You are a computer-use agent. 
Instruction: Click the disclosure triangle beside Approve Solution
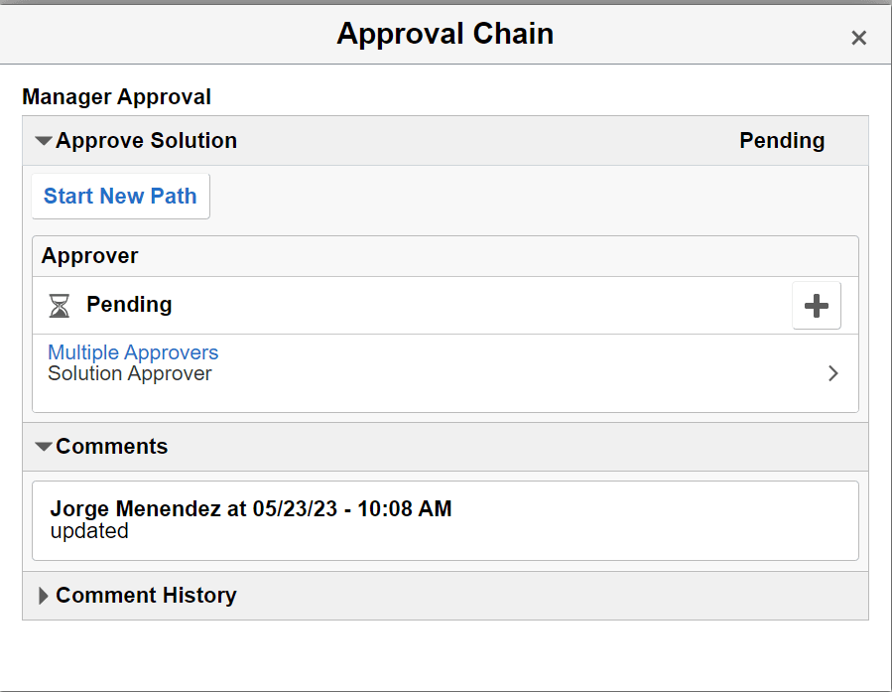tap(44, 140)
